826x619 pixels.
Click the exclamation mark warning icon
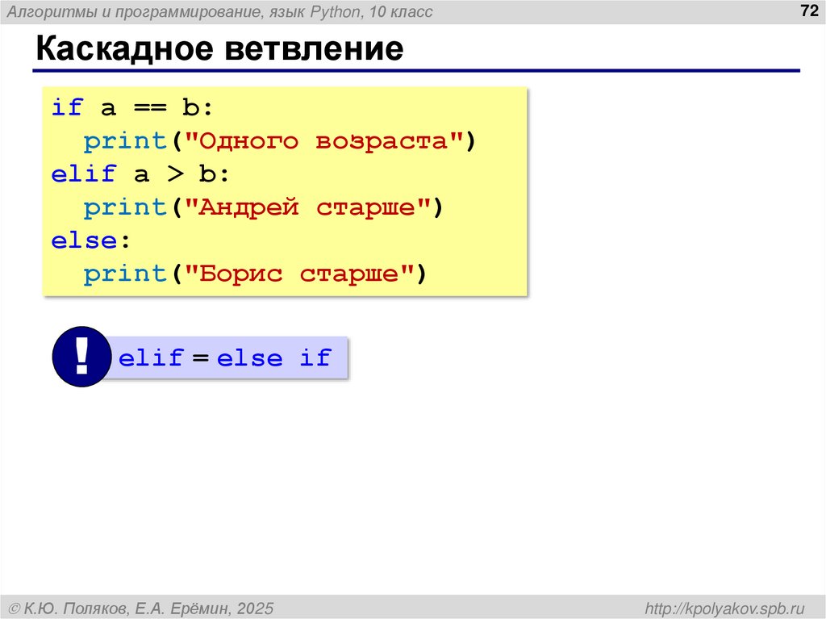point(81,358)
